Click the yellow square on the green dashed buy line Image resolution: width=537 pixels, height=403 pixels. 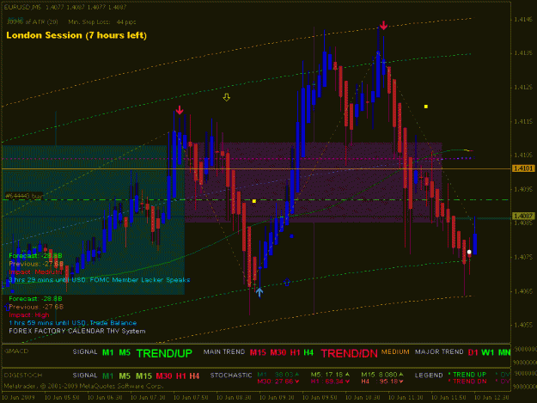(254, 201)
